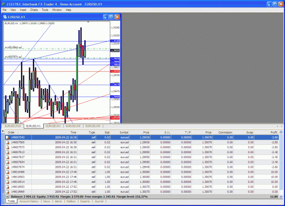Click the order icon for ticket 149019514

point(7,182)
